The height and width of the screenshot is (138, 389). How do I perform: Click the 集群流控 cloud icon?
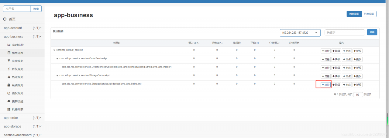(9, 101)
